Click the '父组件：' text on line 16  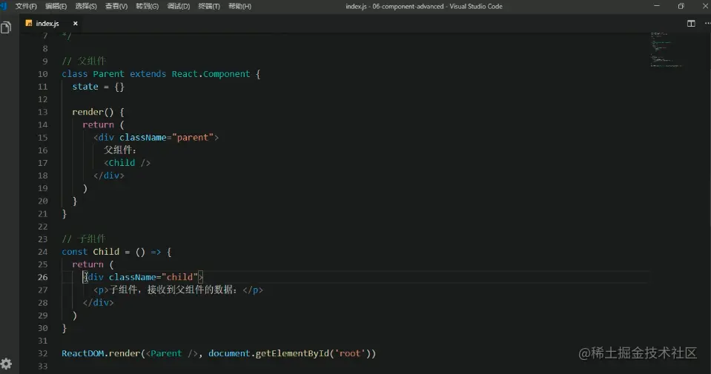(120, 150)
